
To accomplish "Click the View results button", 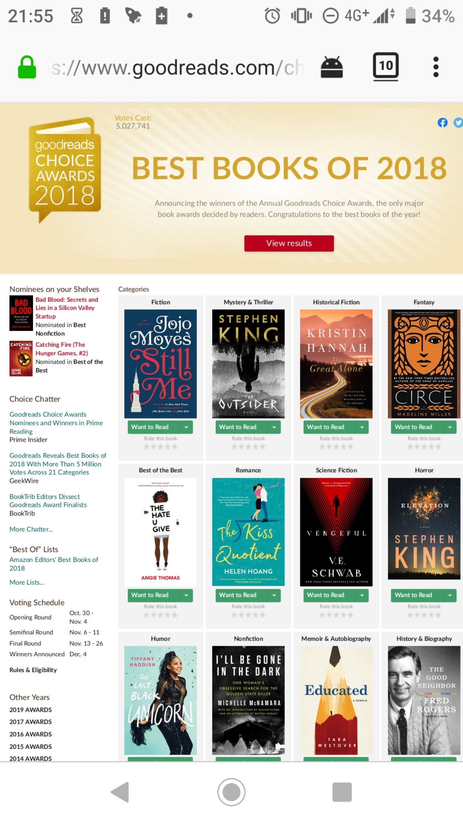I will pyautogui.click(x=289, y=243).
